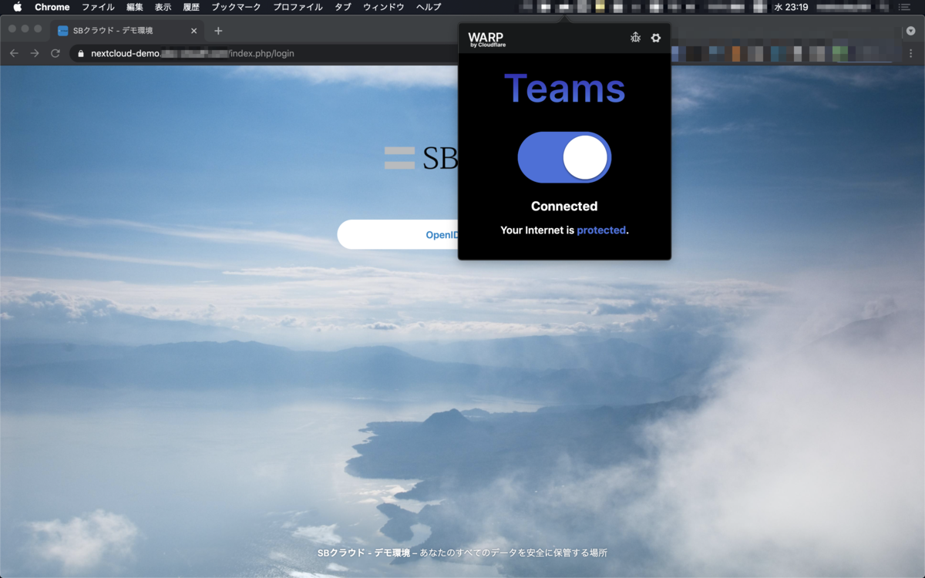This screenshot has width=925, height=578.
Task: Click the menu bar clock 水 23:19
Action: (792, 7)
